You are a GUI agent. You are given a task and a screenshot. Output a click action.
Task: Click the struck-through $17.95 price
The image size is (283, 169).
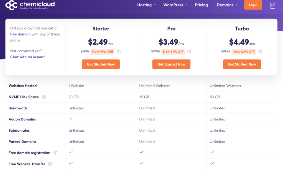156,51
